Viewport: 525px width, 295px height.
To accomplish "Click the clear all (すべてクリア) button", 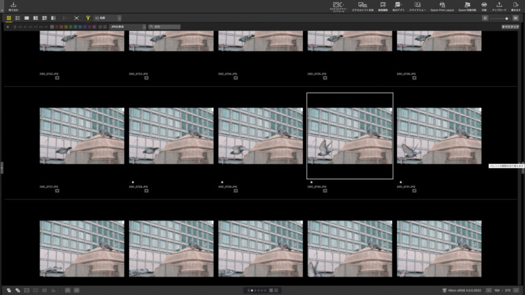I will click(510, 27).
